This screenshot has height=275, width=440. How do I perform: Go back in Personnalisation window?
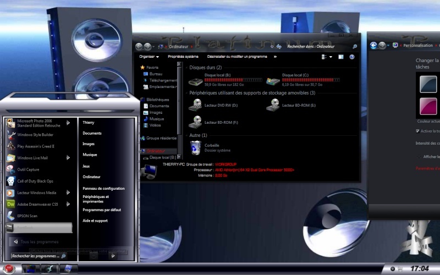click(373, 45)
